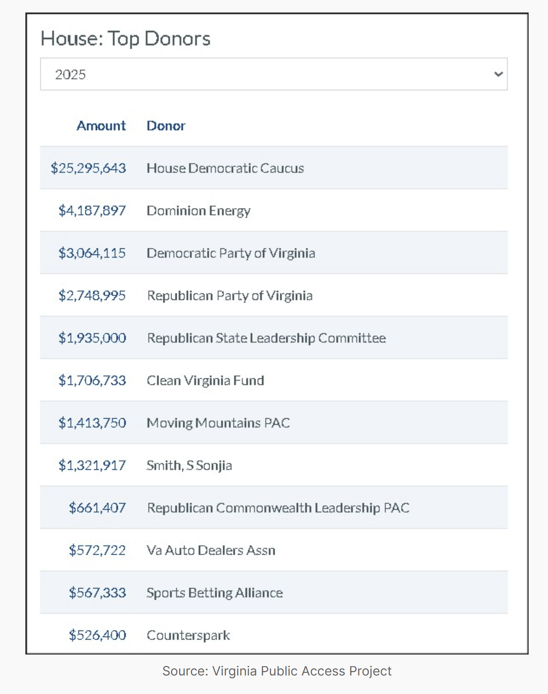Click the $25,295,643 amount cell
548x694 pixels.
point(88,168)
